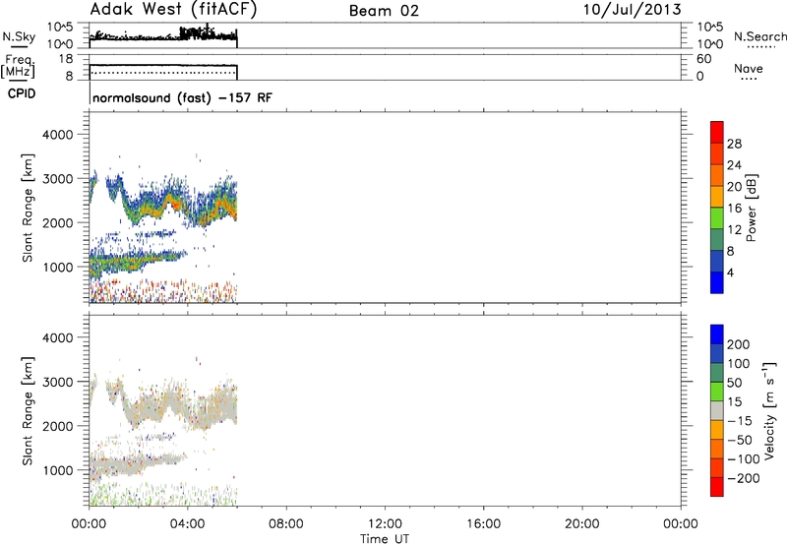The width and height of the screenshot is (787, 545).
Task: Click the '12:00' time axis label
Action: [385, 524]
